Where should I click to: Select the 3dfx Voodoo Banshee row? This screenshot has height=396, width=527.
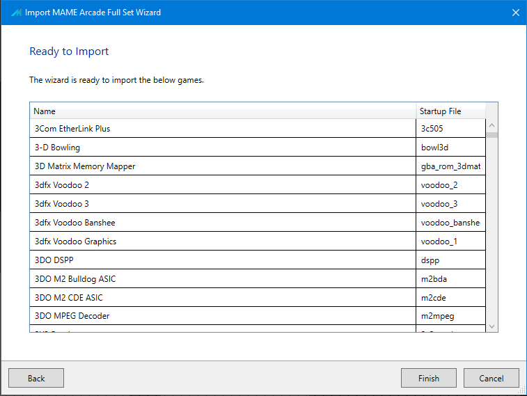point(258,222)
